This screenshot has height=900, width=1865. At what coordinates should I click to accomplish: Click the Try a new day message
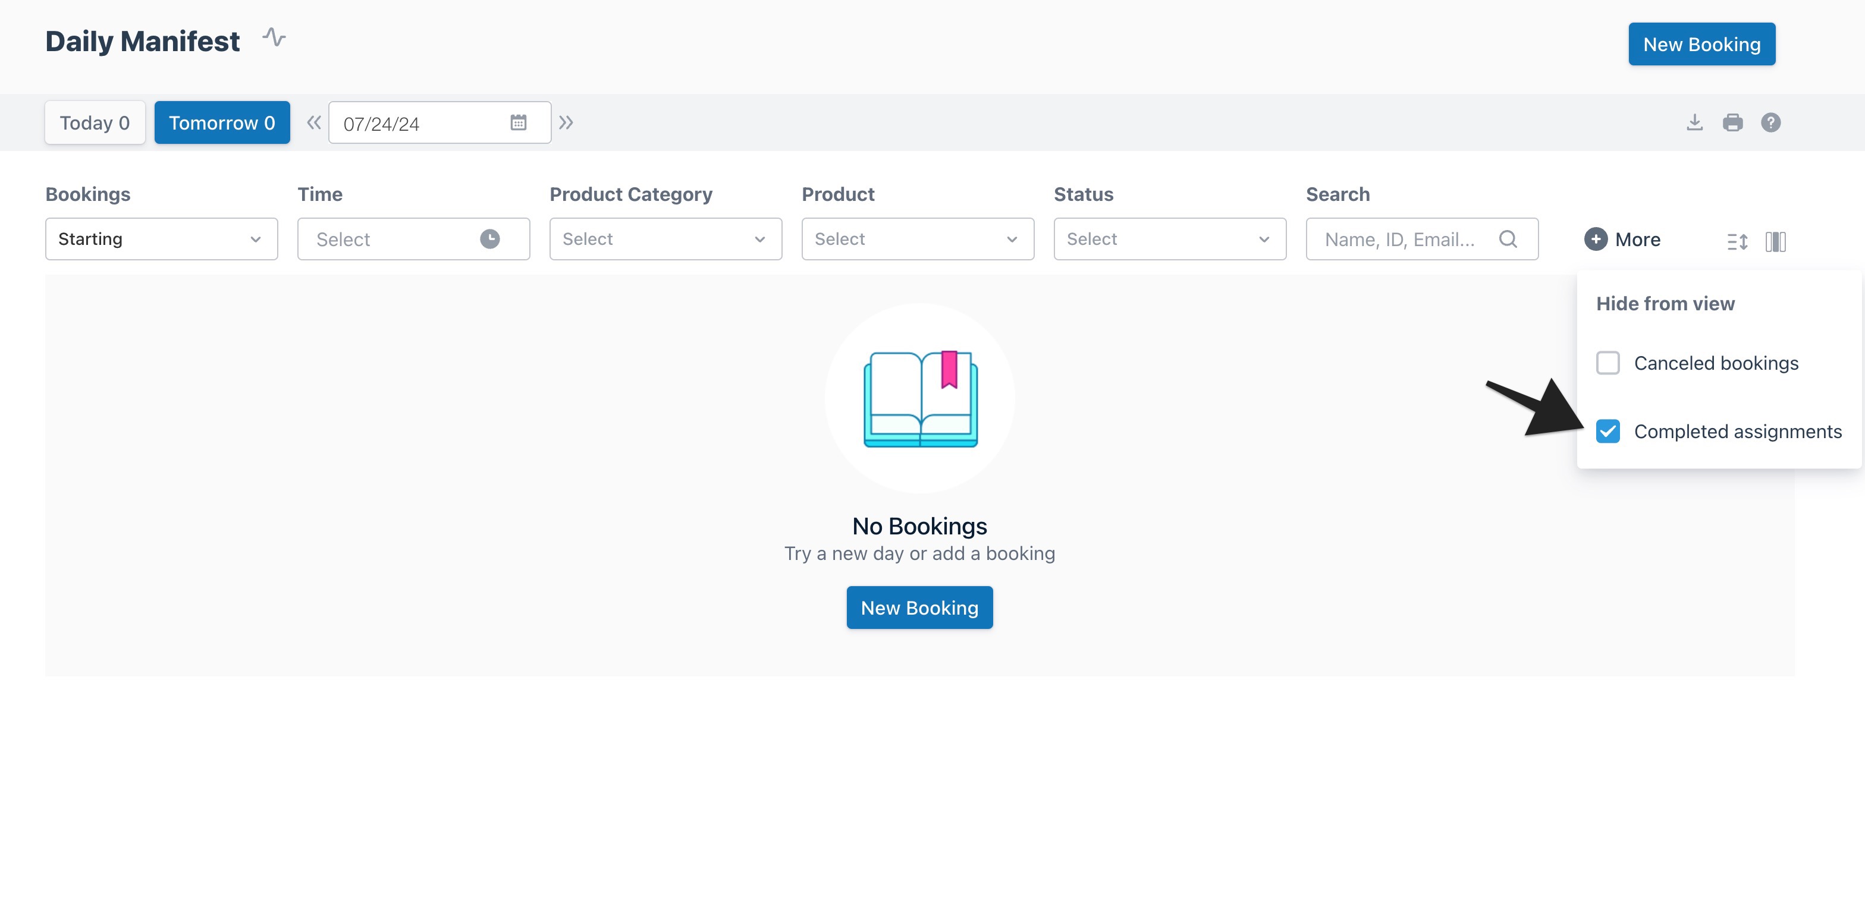click(x=919, y=553)
